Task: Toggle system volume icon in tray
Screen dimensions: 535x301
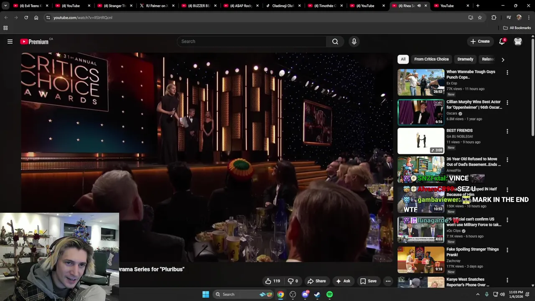Action: click(502, 294)
